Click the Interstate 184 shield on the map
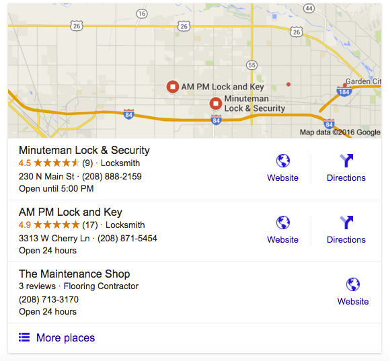Image resolution: width=390 pixels, height=361 pixels. (x=344, y=91)
